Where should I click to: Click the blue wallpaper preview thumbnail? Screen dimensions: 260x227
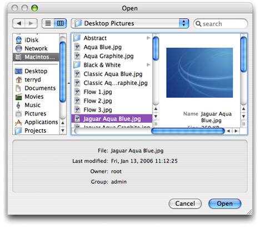199,73
